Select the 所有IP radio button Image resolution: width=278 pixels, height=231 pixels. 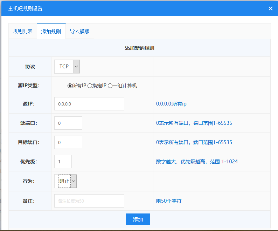point(70,86)
